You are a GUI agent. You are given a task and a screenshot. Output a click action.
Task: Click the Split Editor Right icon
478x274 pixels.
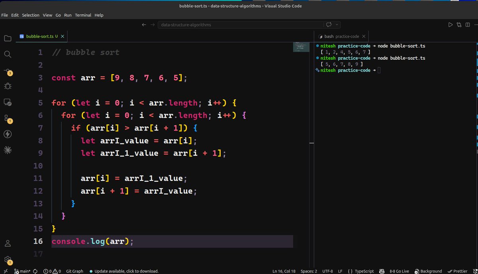pos(467,25)
